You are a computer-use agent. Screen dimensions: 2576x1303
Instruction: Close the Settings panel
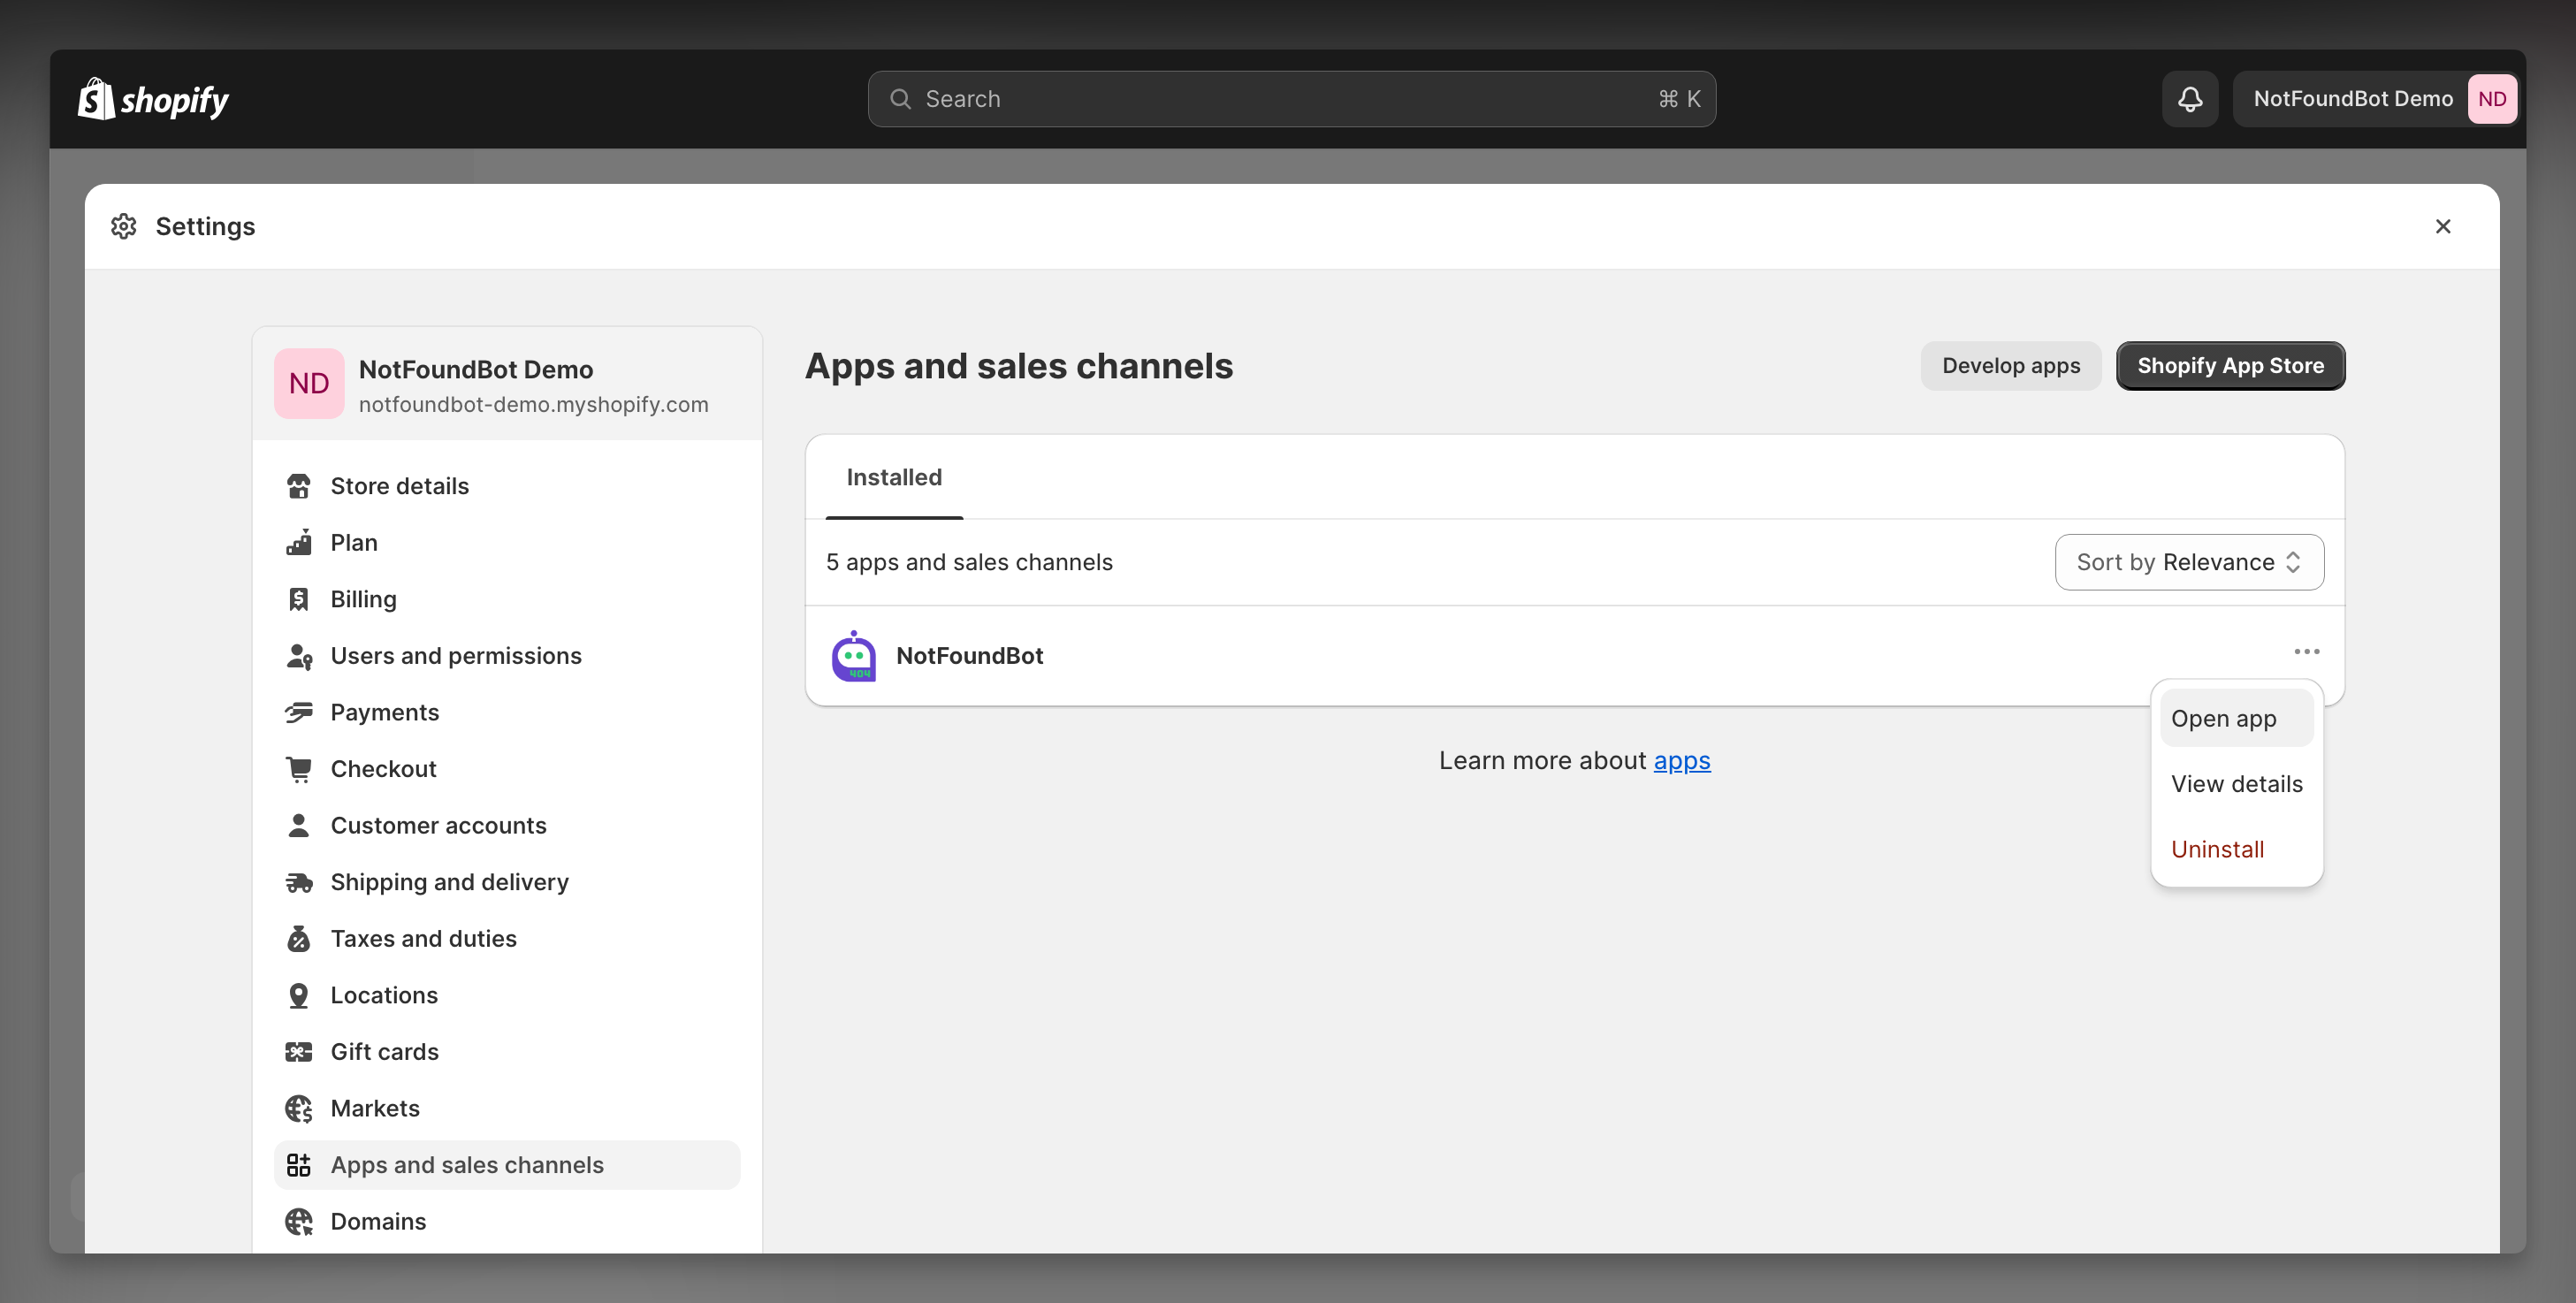pyautogui.click(x=2442, y=226)
